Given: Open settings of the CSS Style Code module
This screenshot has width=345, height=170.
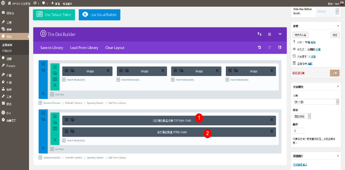Looking at the screenshot, I should point(66,120).
